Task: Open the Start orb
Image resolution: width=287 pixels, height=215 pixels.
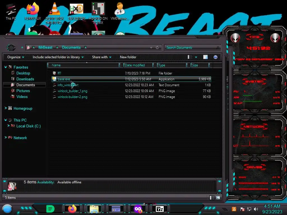Action: (x=7, y=209)
